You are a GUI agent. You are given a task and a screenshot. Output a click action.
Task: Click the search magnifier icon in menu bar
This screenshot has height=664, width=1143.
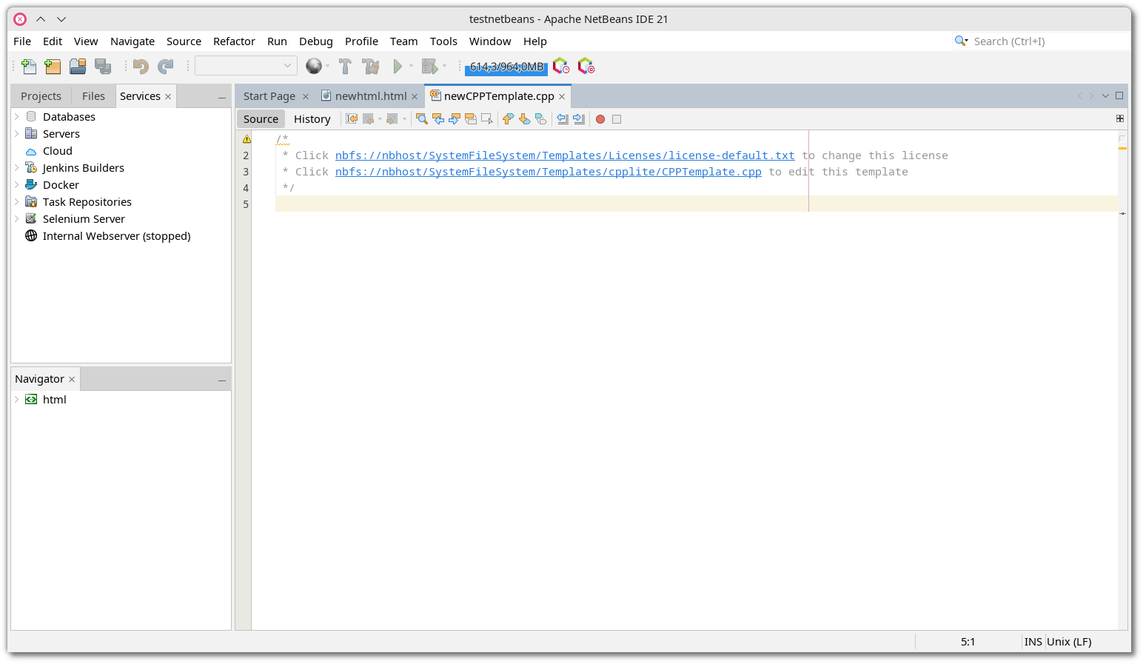(x=961, y=41)
